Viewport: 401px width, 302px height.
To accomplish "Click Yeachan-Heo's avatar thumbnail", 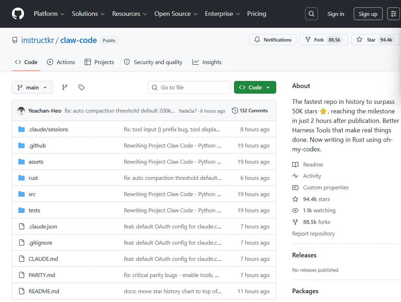I will 21,111.
